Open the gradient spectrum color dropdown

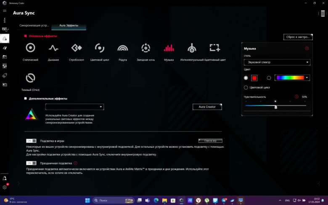[292, 78]
